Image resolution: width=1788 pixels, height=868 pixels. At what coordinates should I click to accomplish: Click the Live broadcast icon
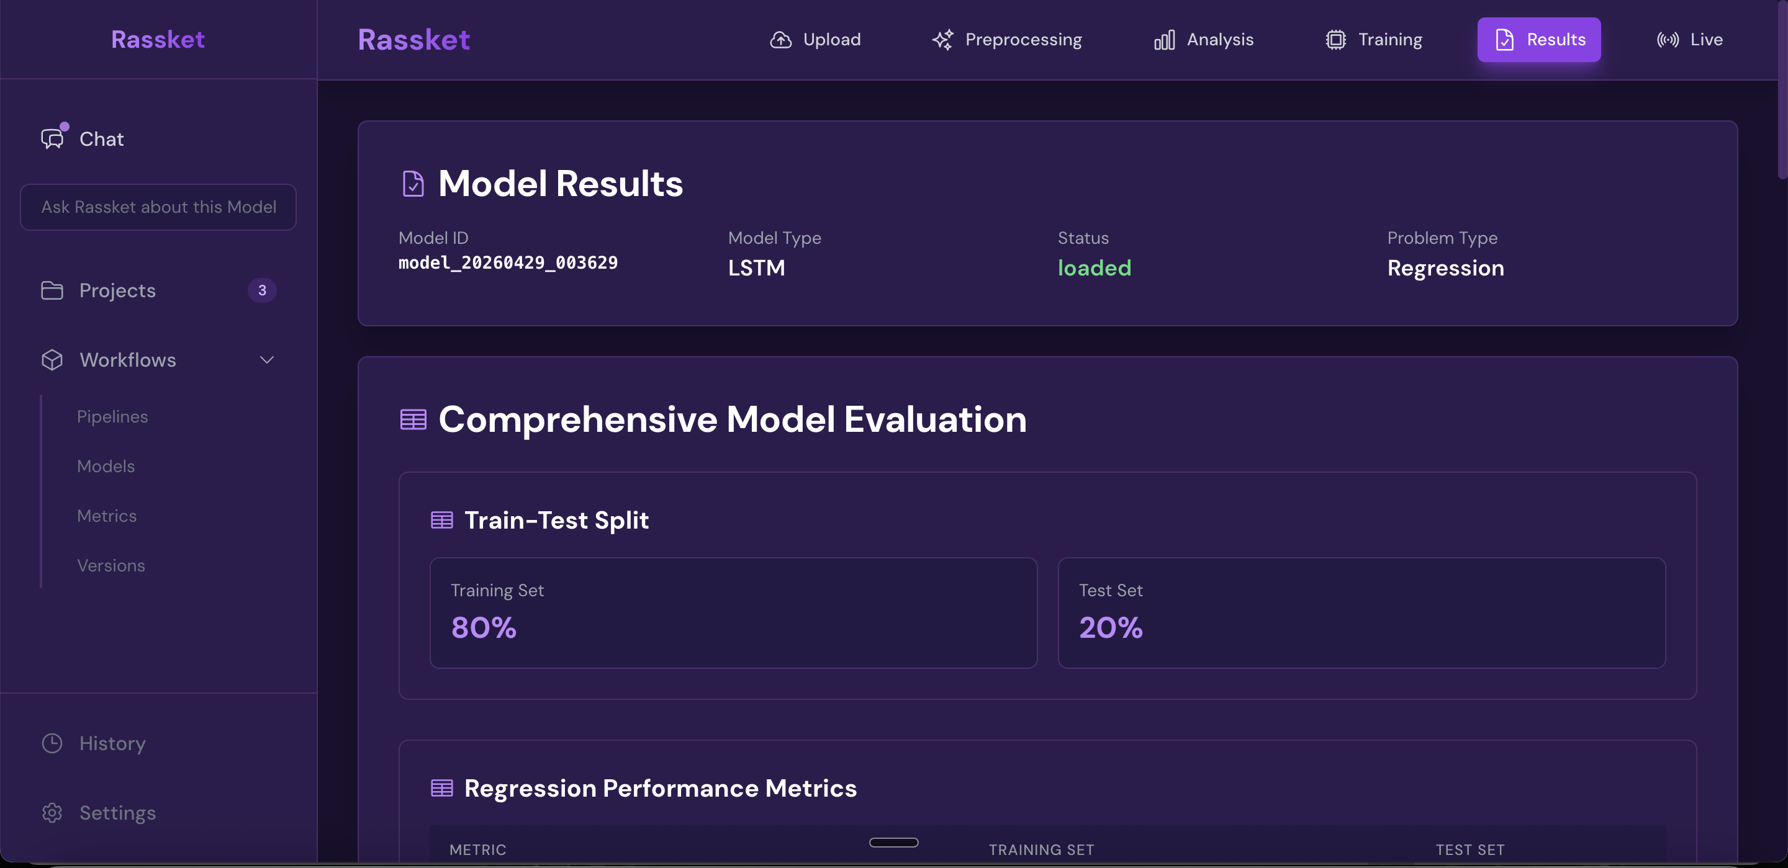coord(1667,40)
